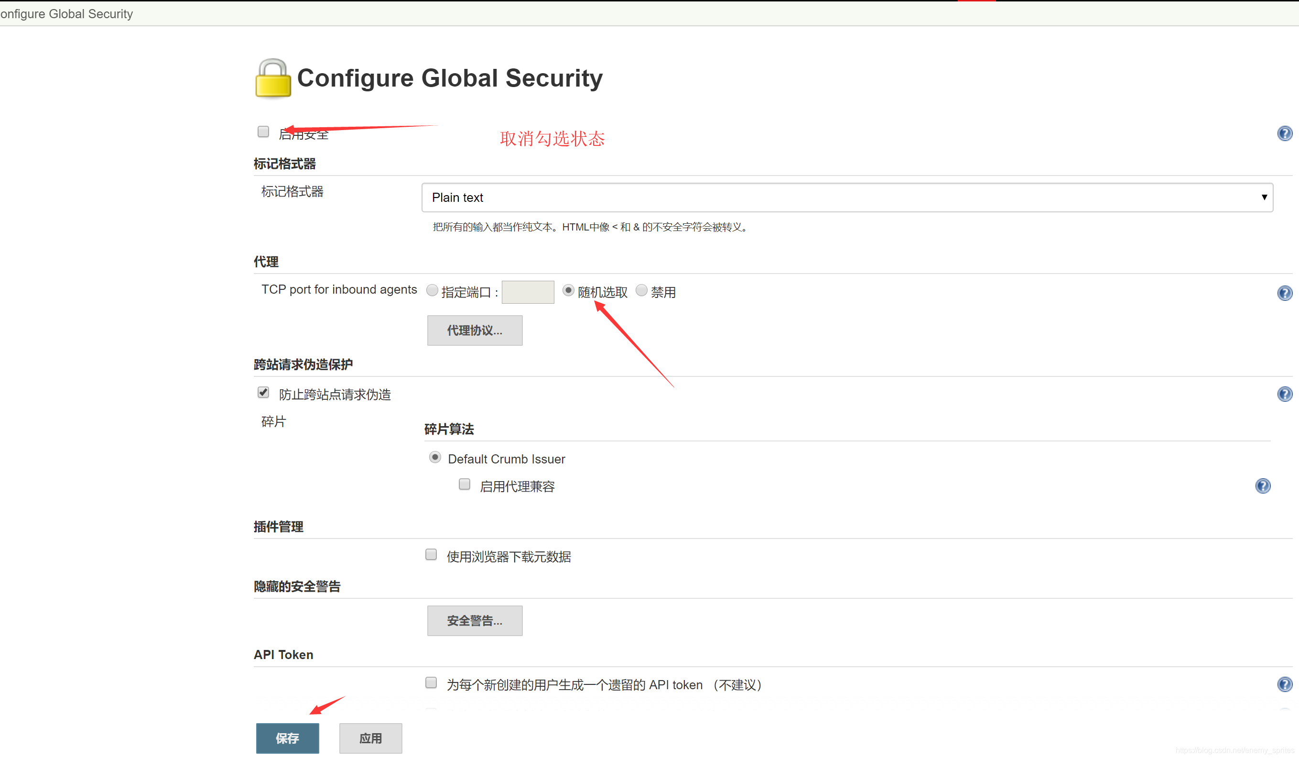Image resolution: width=1299 pixels, height=759 pixels.
Task: Expand 安全警告... section
Action: pyautogui.click(x=474, y=621)
